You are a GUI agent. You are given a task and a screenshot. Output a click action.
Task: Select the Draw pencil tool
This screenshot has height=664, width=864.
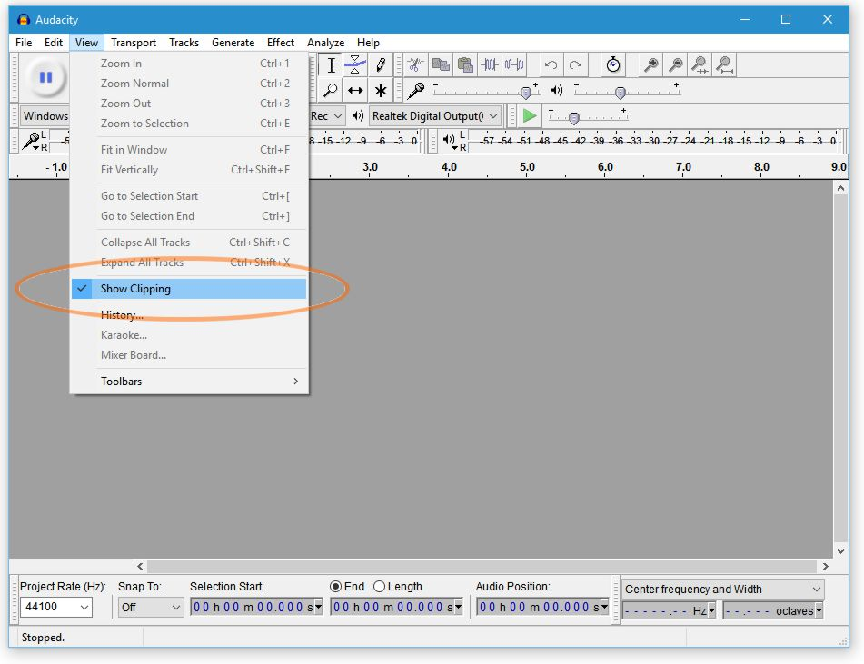380,65
